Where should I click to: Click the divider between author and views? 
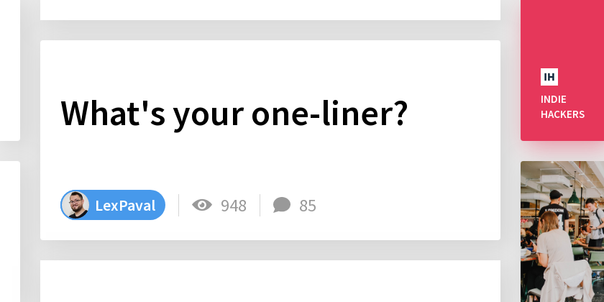[179, 206]
